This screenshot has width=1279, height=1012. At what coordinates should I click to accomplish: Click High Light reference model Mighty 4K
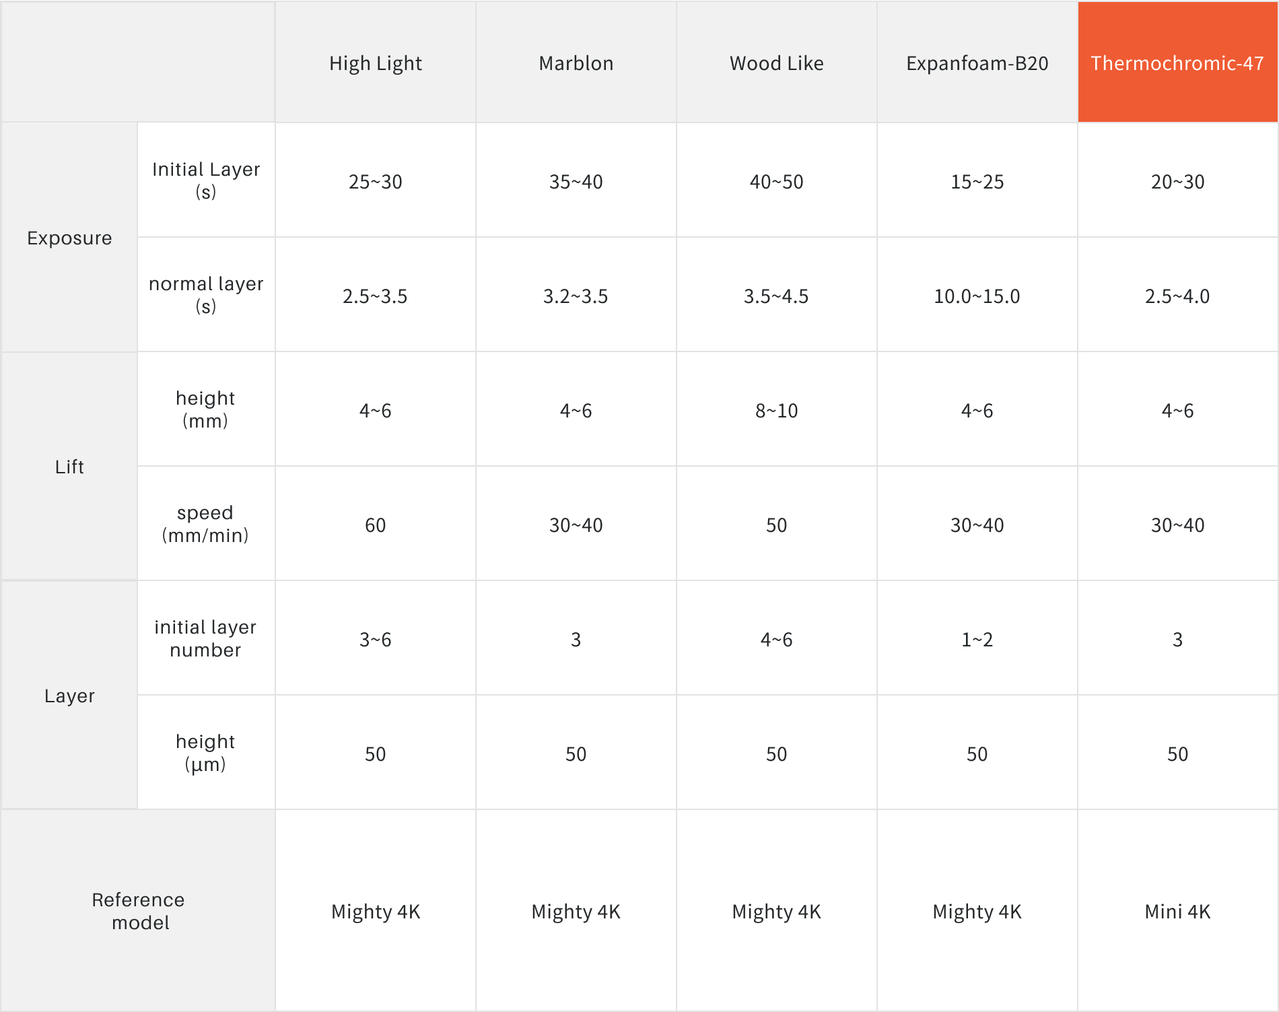coord(376,912)
